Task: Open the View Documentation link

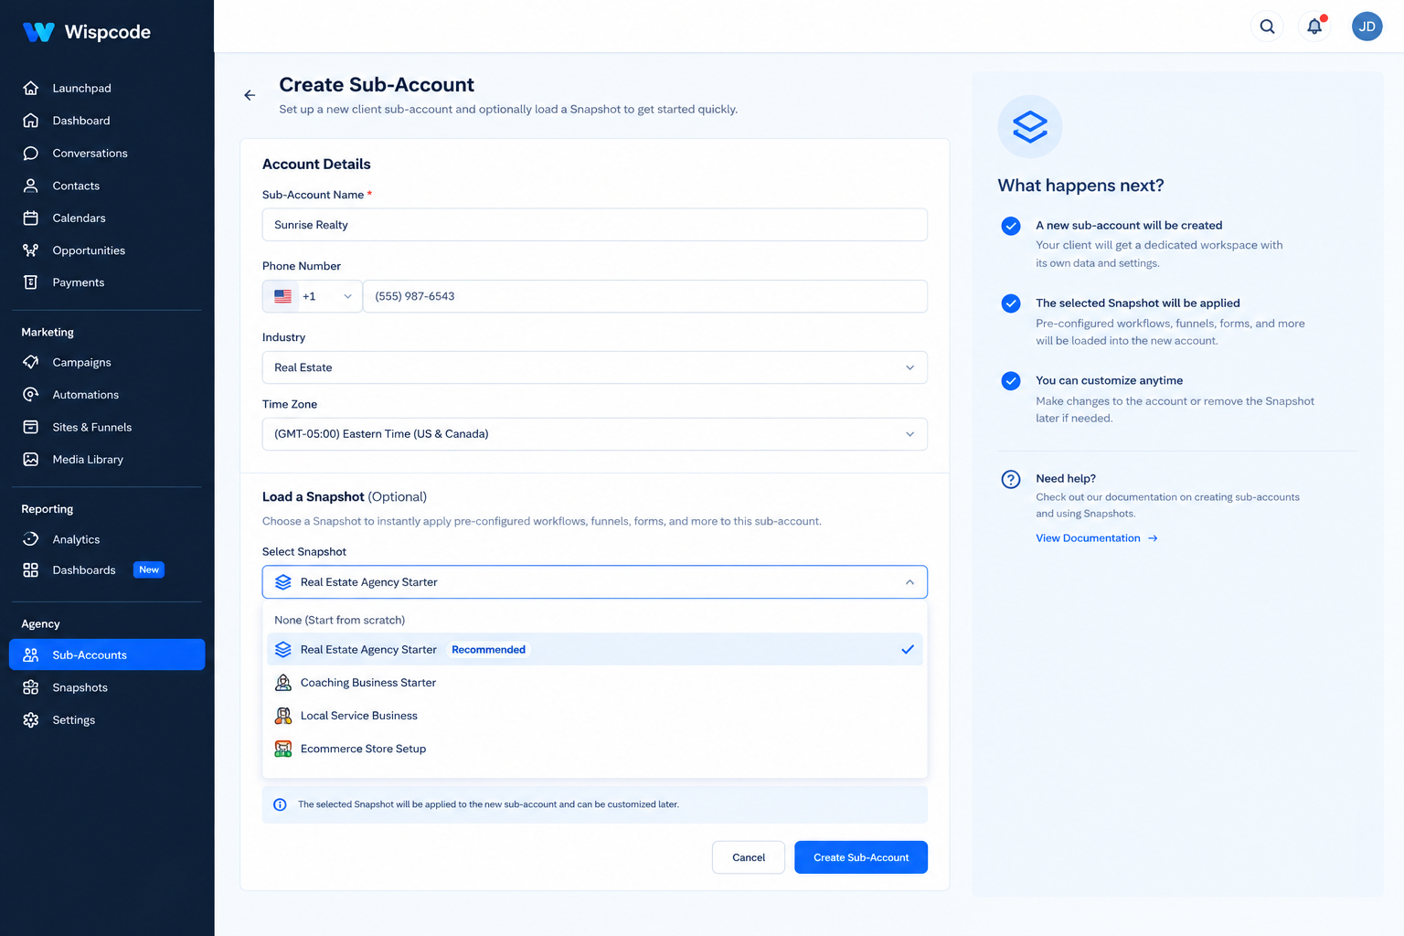Action: tap(1097, 538)
